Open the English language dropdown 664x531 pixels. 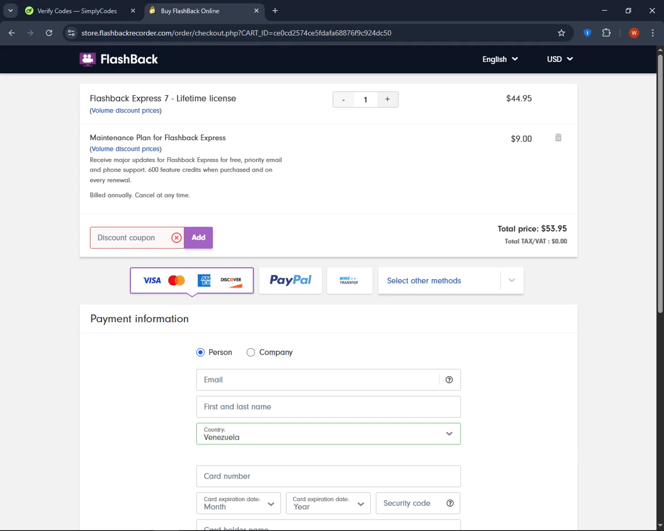tap(500, 59)
